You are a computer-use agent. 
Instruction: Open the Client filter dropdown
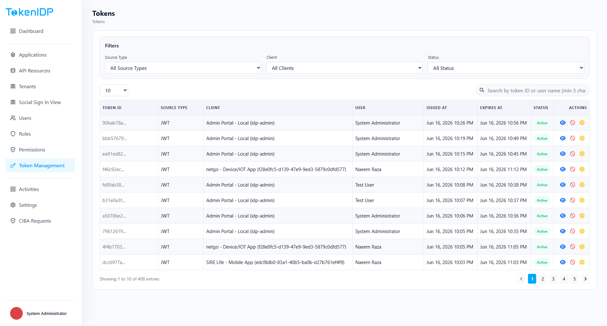point(345,68)
